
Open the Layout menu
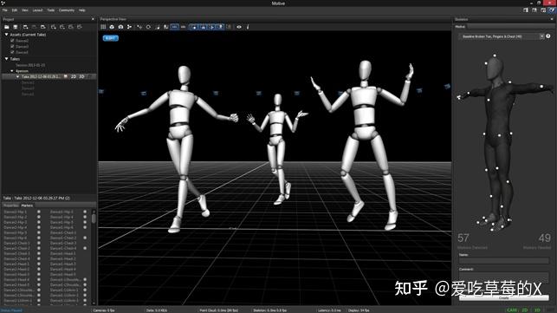coord(37,10)
